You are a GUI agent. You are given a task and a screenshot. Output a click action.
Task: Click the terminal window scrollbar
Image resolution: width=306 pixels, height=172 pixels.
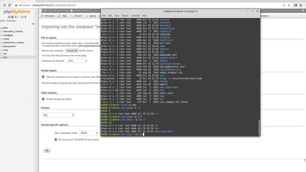(259, 128)
